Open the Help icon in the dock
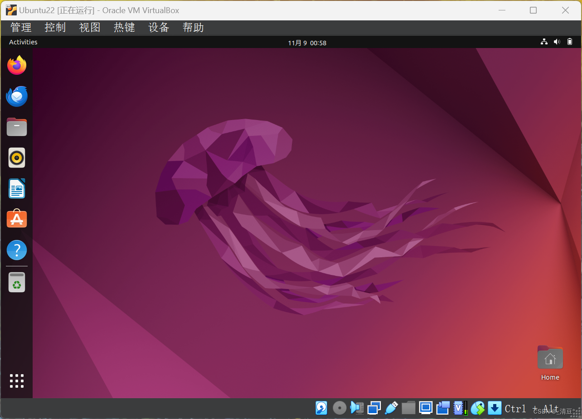Image resolution: width=582 pixels, height=419 pixels. pos(17,250)
